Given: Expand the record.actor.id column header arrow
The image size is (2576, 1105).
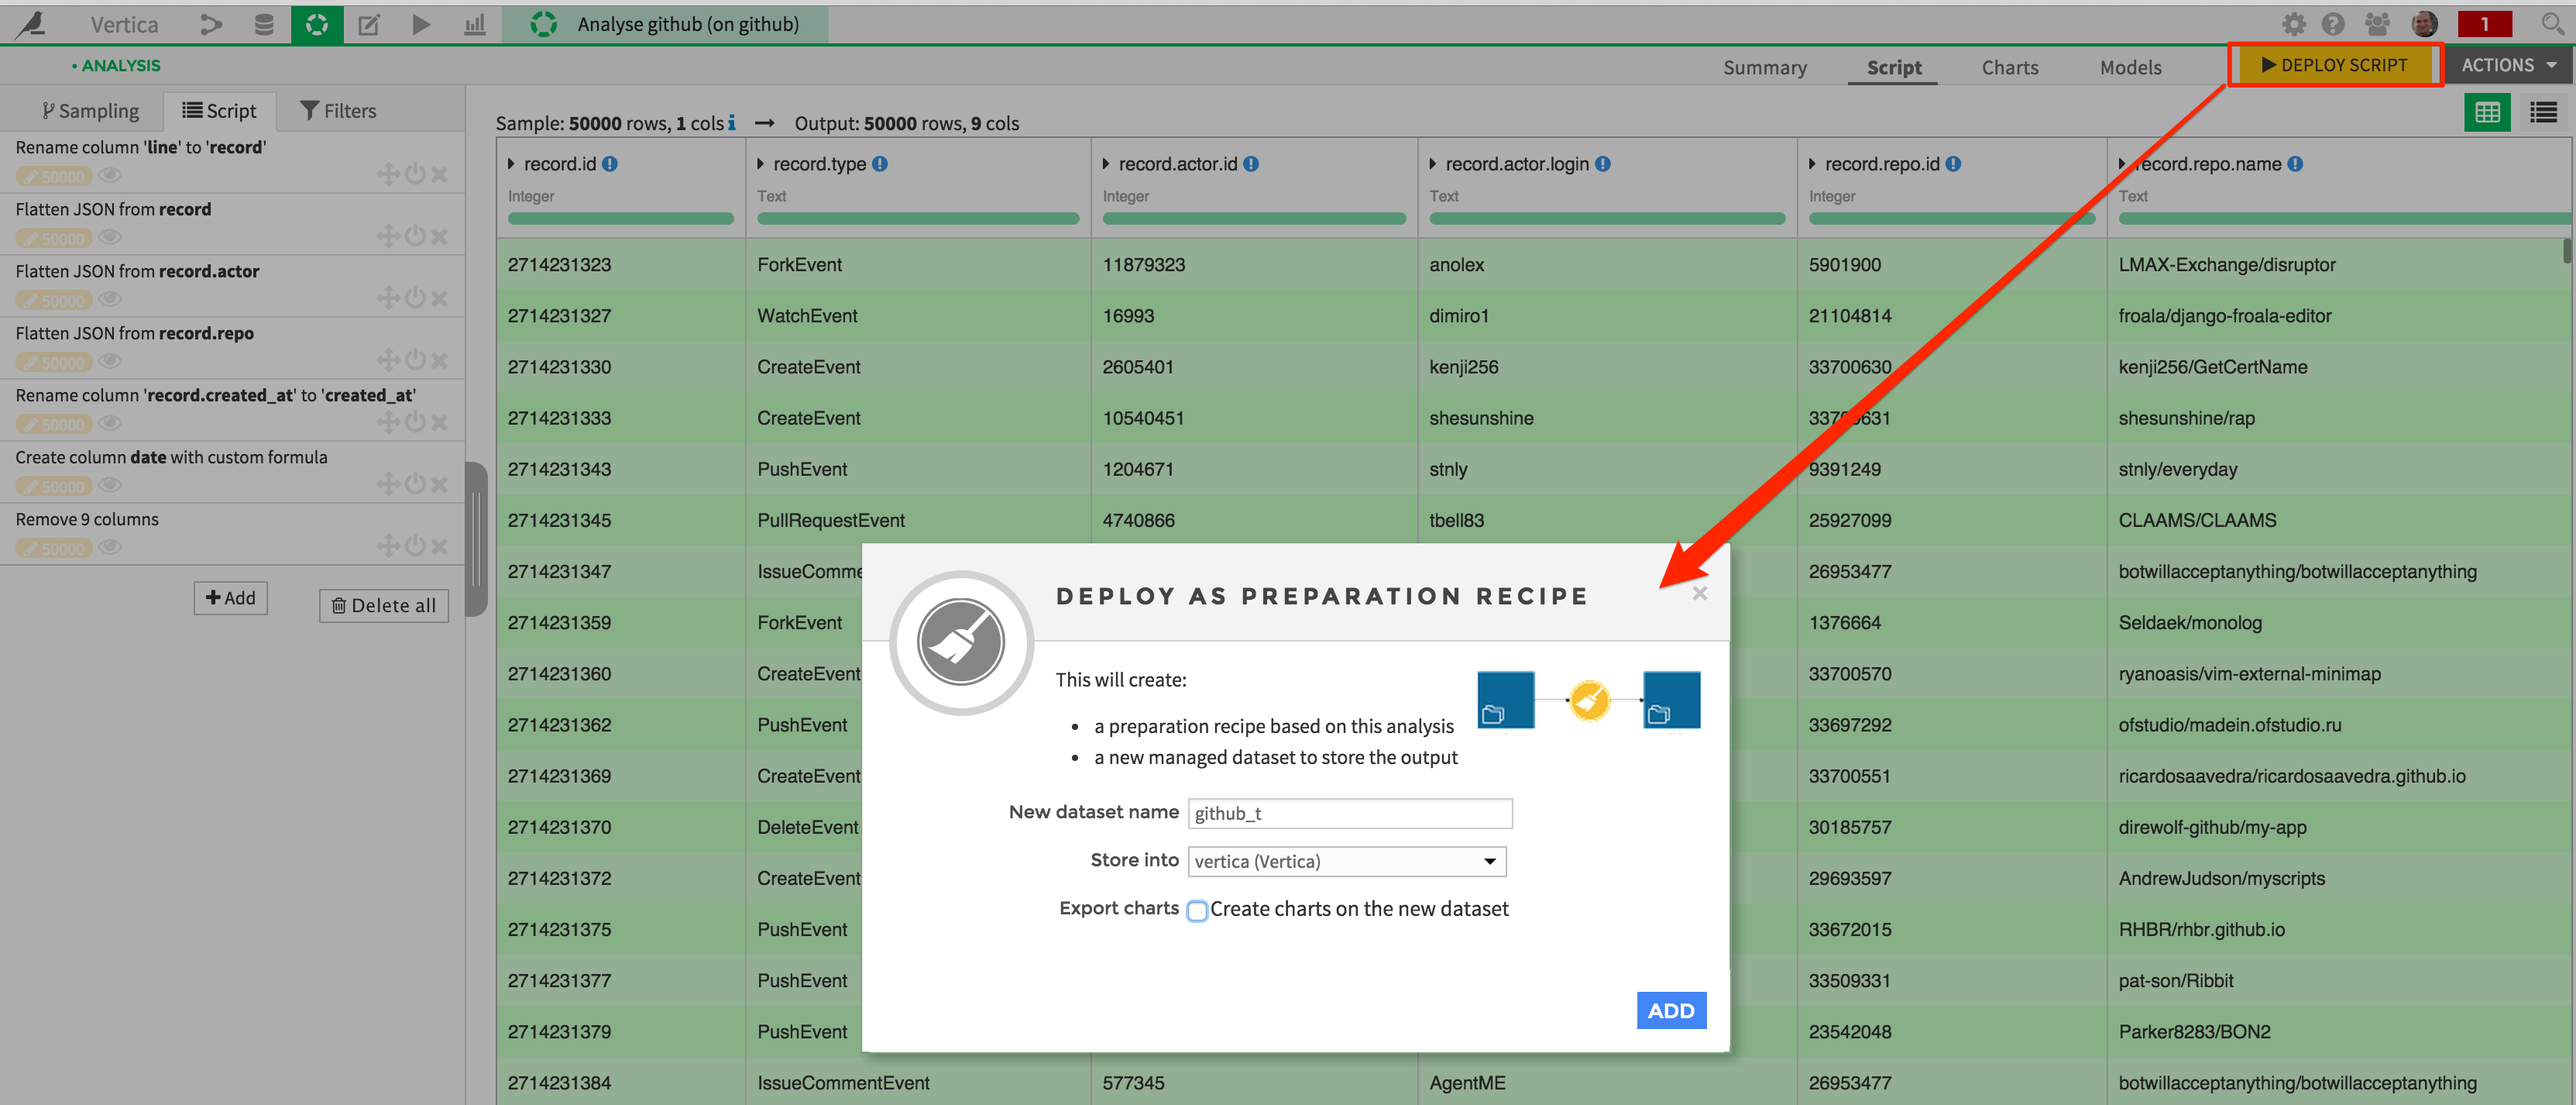Looking at the screenshot, I should 1106,164.
